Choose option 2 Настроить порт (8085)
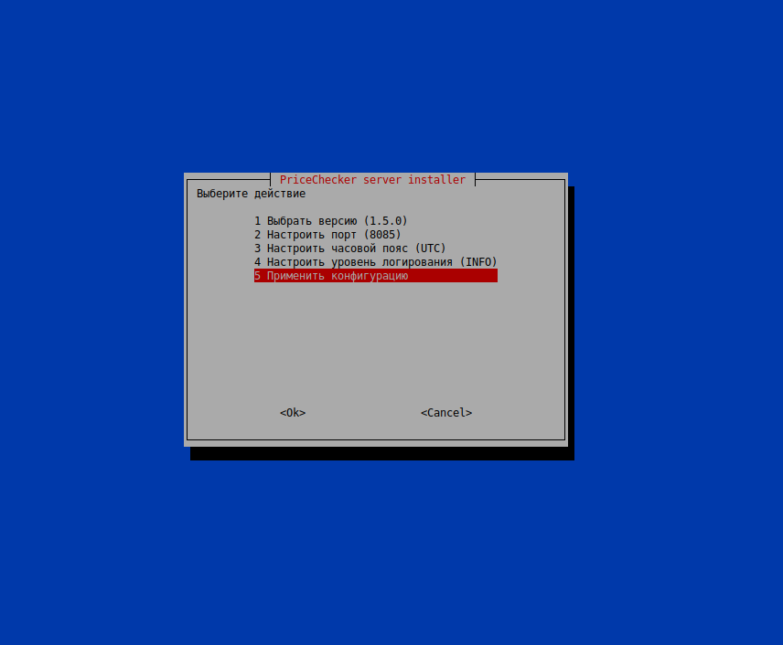783x645 pixels. tap(327, 235)
